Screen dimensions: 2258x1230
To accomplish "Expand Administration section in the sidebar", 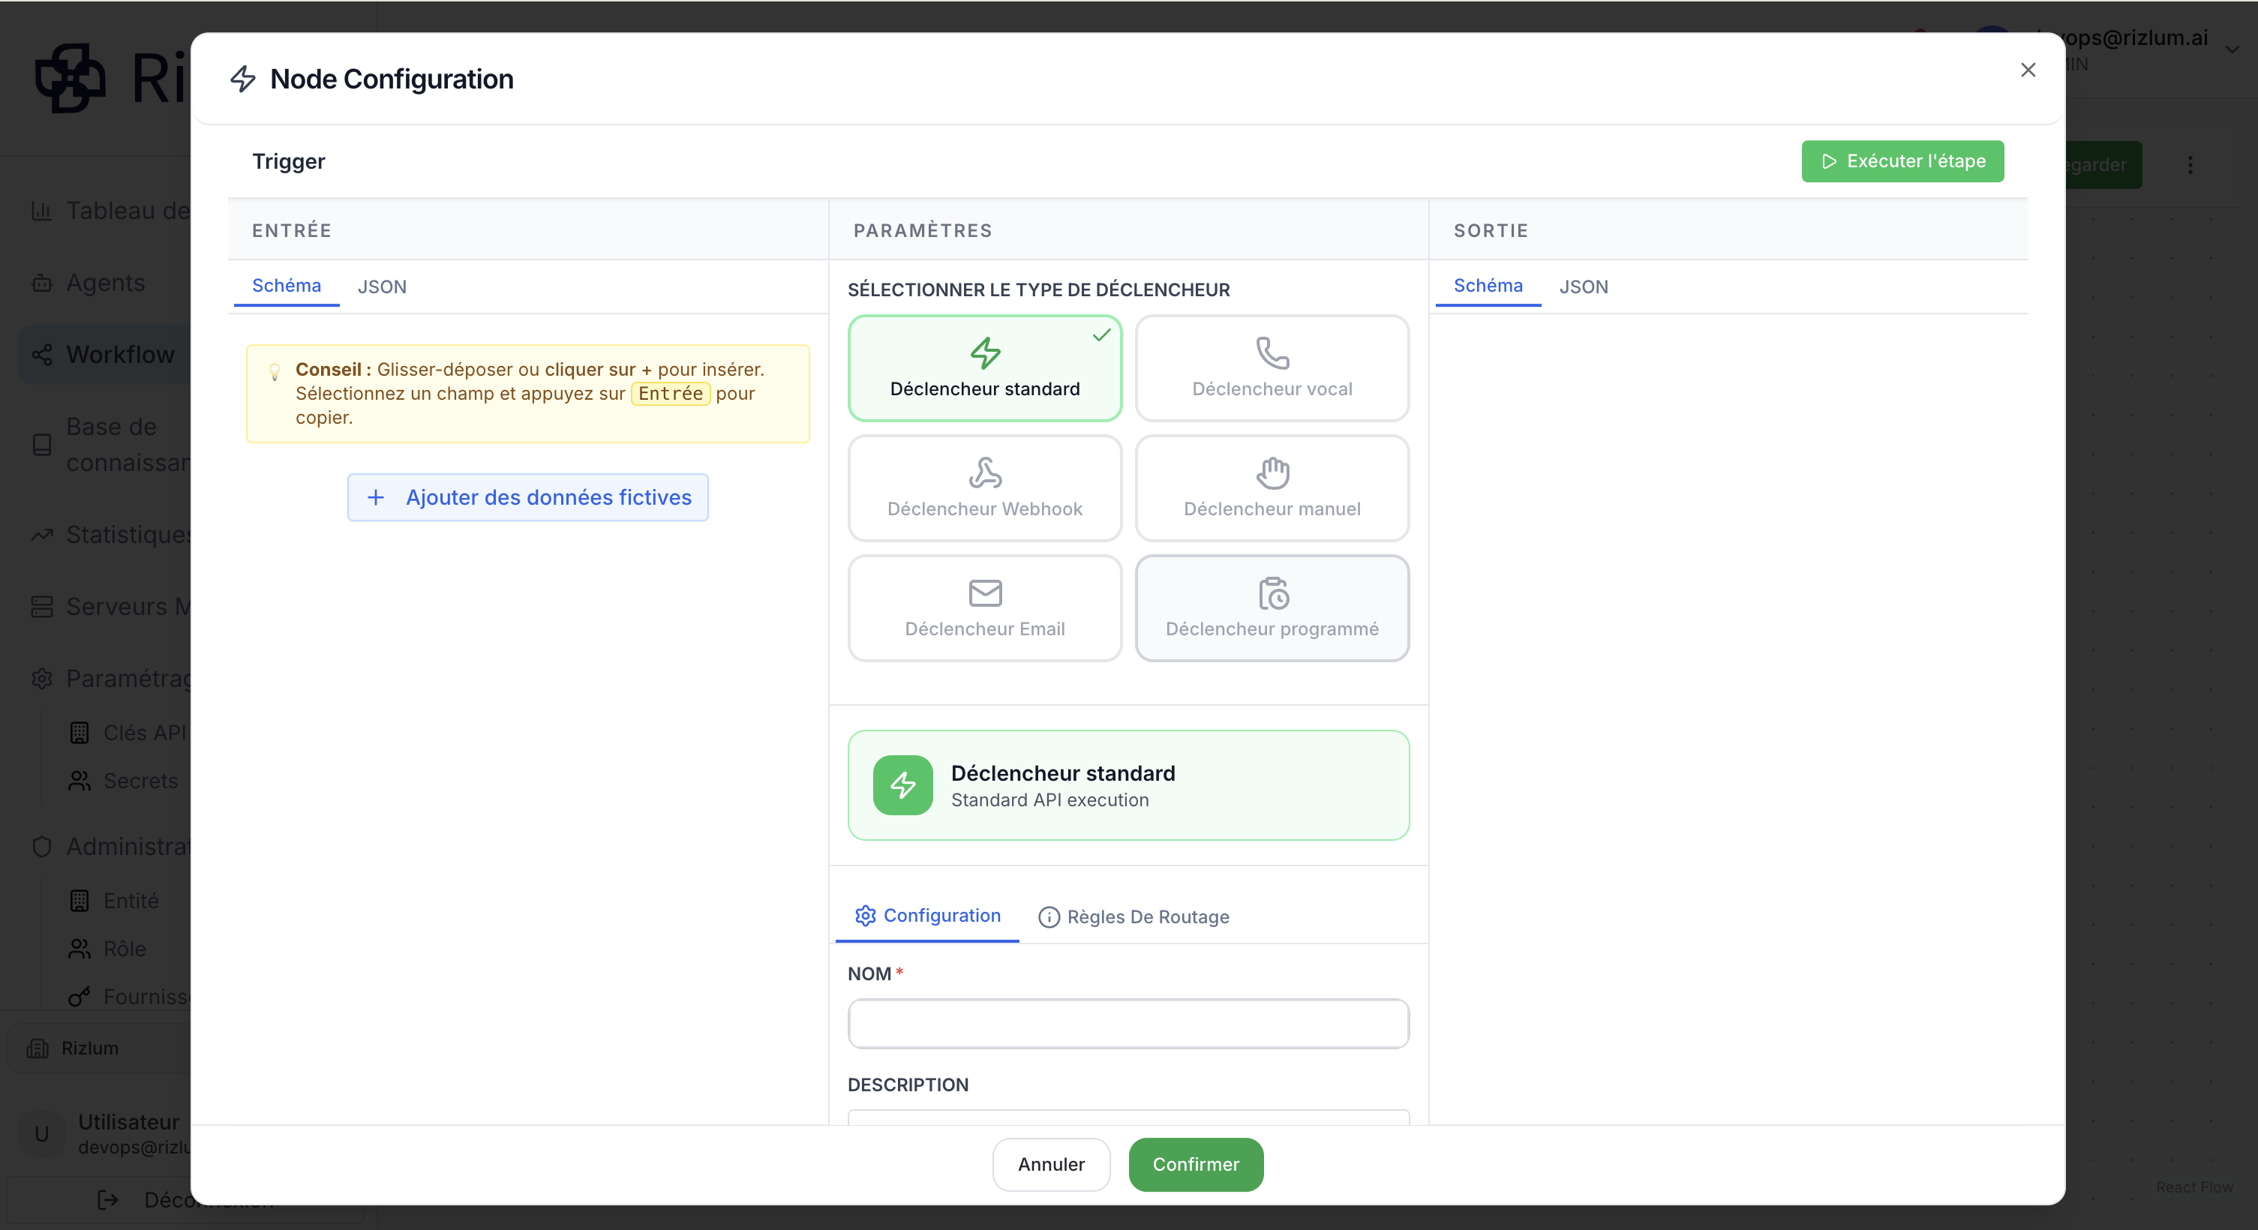I will click(x=105, y=846).
